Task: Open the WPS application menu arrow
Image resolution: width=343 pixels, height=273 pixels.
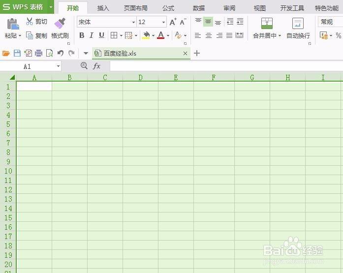Action: tap(51, 7)
